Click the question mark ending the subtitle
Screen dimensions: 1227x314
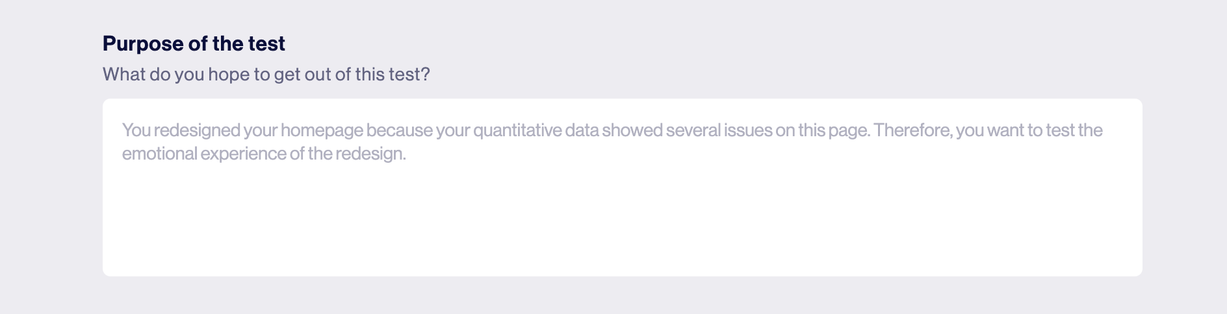click(x=426, y=75)
